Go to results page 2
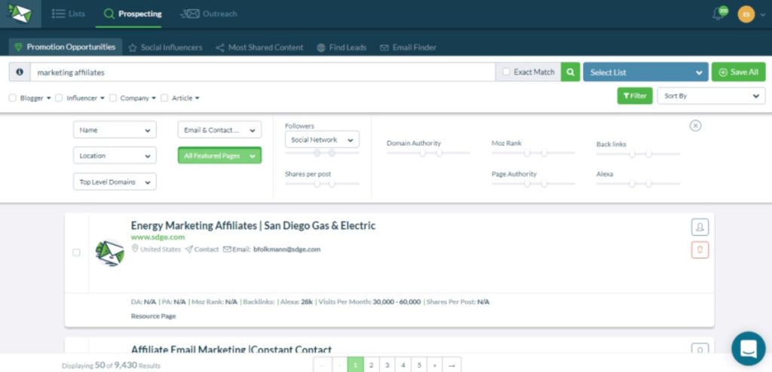 (371, 365)
